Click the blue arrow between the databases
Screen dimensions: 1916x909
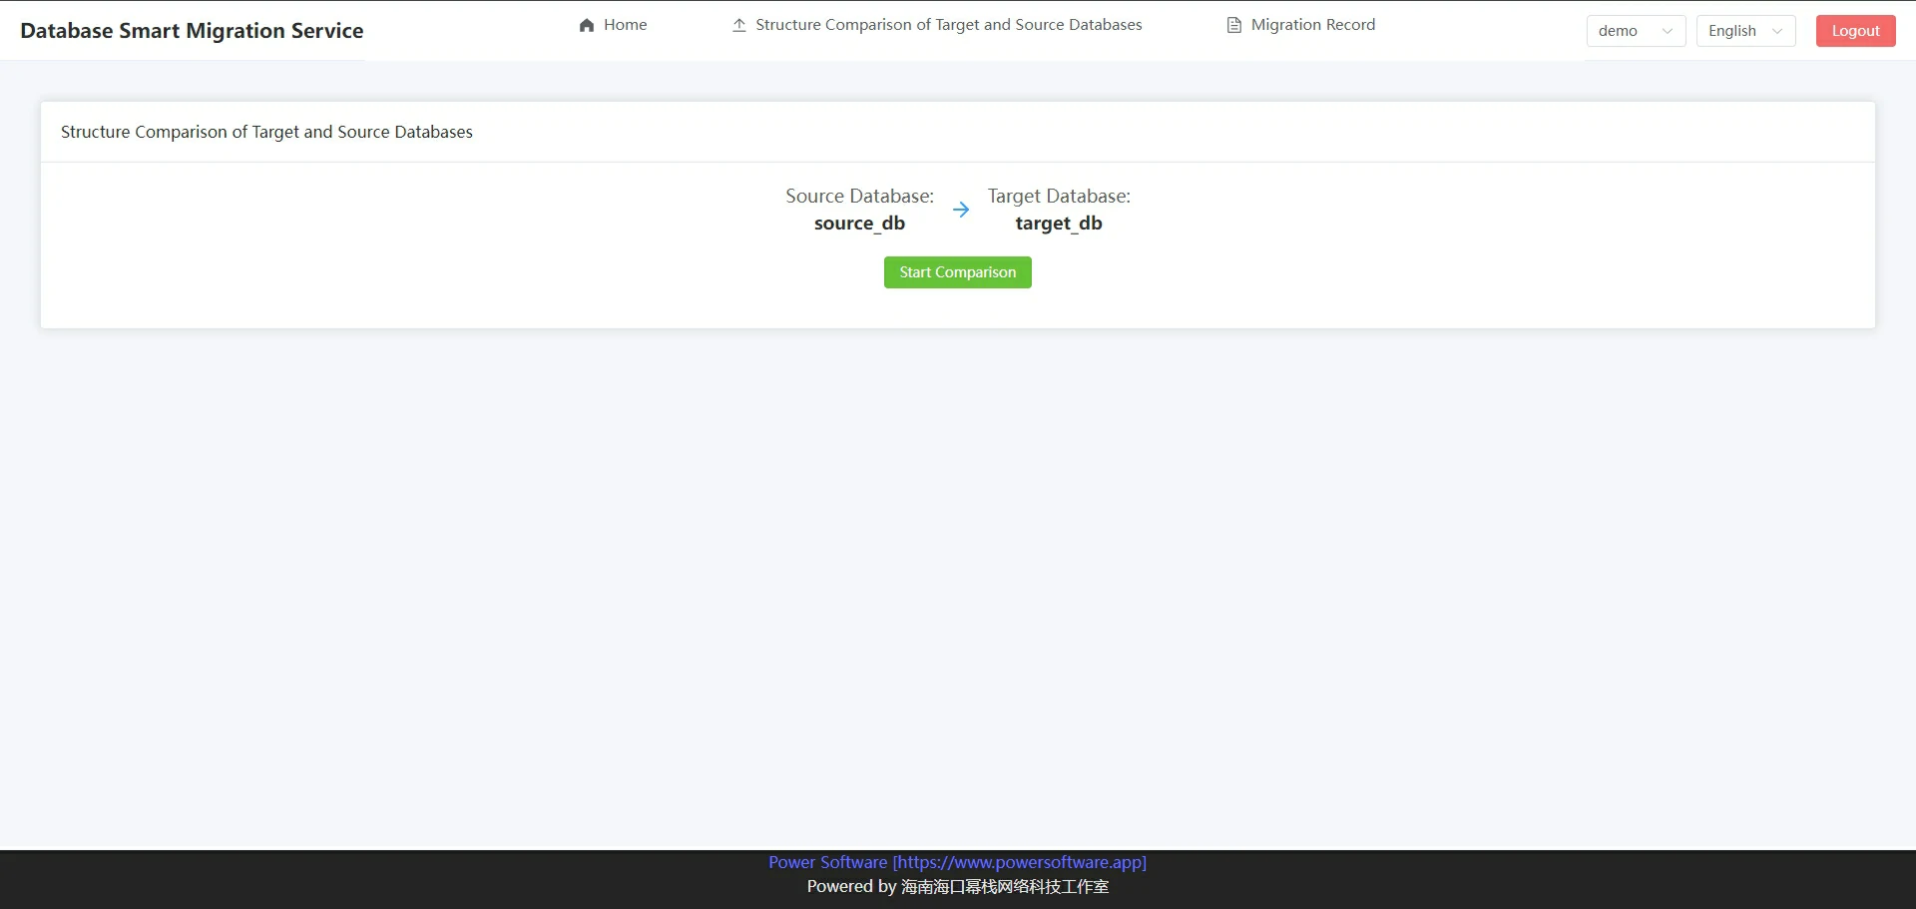click(x=961, y=210)
